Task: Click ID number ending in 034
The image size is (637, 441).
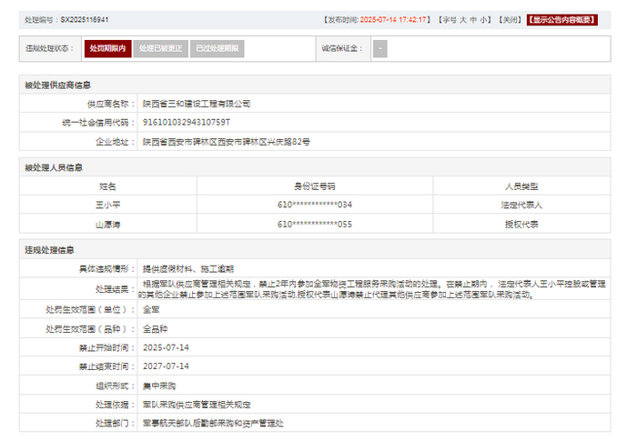Action: coord(315,205)
